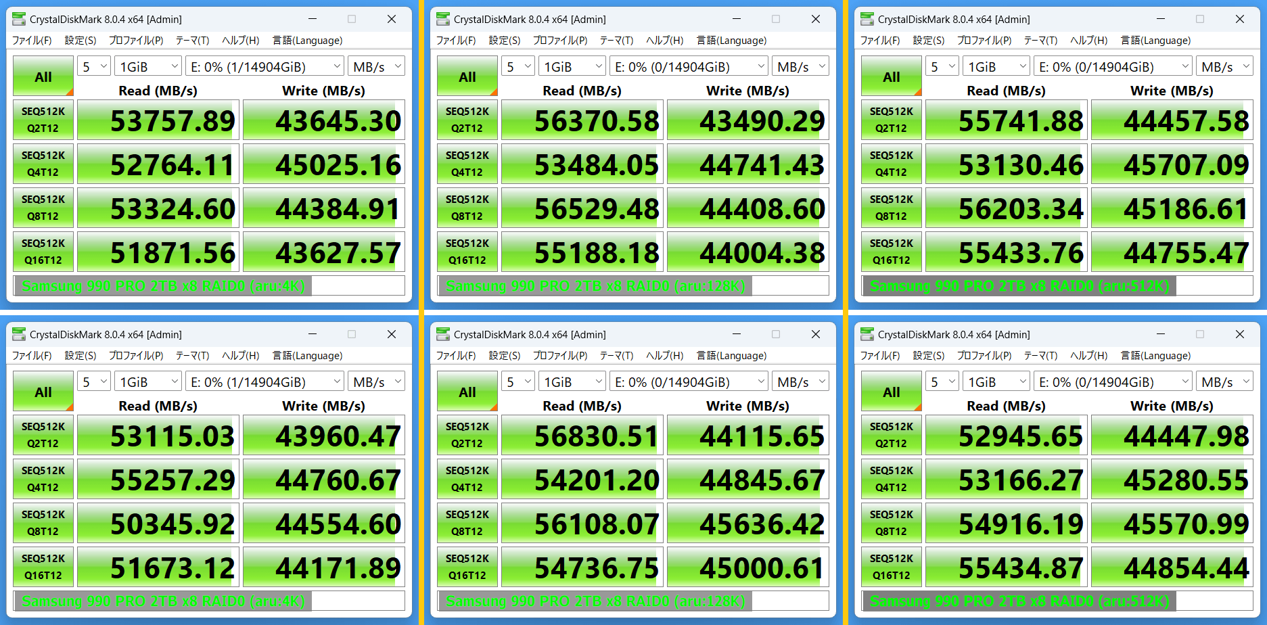1267x625 pixels.
Task: Run SEQ512K Q8T12 test beside 56529.48
Action: pos(467,208)
